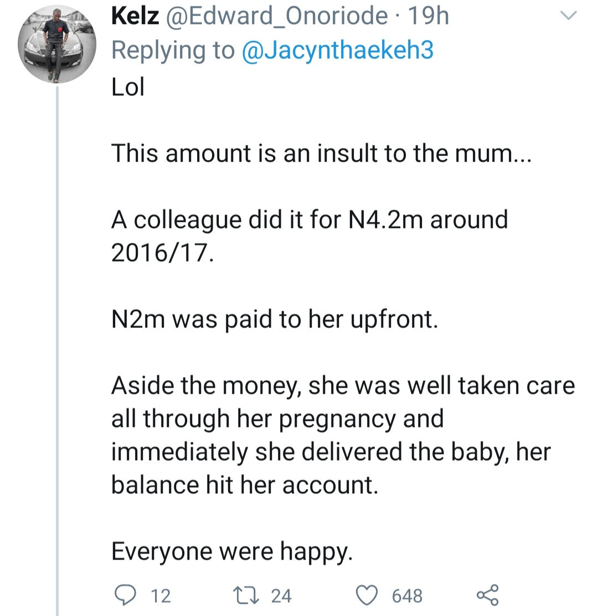
Task: Open the Kelz display name profile
Action: (x=135, y=17)
